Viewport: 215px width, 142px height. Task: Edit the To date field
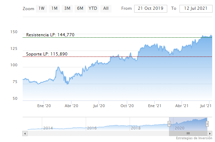(195, 8)
